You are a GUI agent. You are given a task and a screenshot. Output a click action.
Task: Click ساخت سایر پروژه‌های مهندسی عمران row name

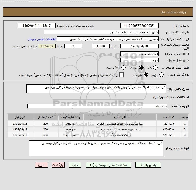(120, 124)
